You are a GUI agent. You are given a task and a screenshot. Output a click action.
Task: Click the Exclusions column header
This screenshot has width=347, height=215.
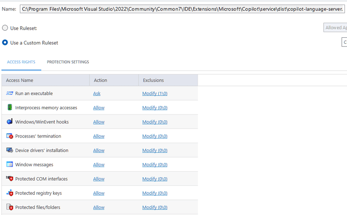tap(168, 80)
